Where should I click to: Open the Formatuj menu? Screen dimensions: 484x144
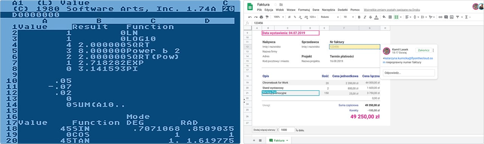coord(304,10)
